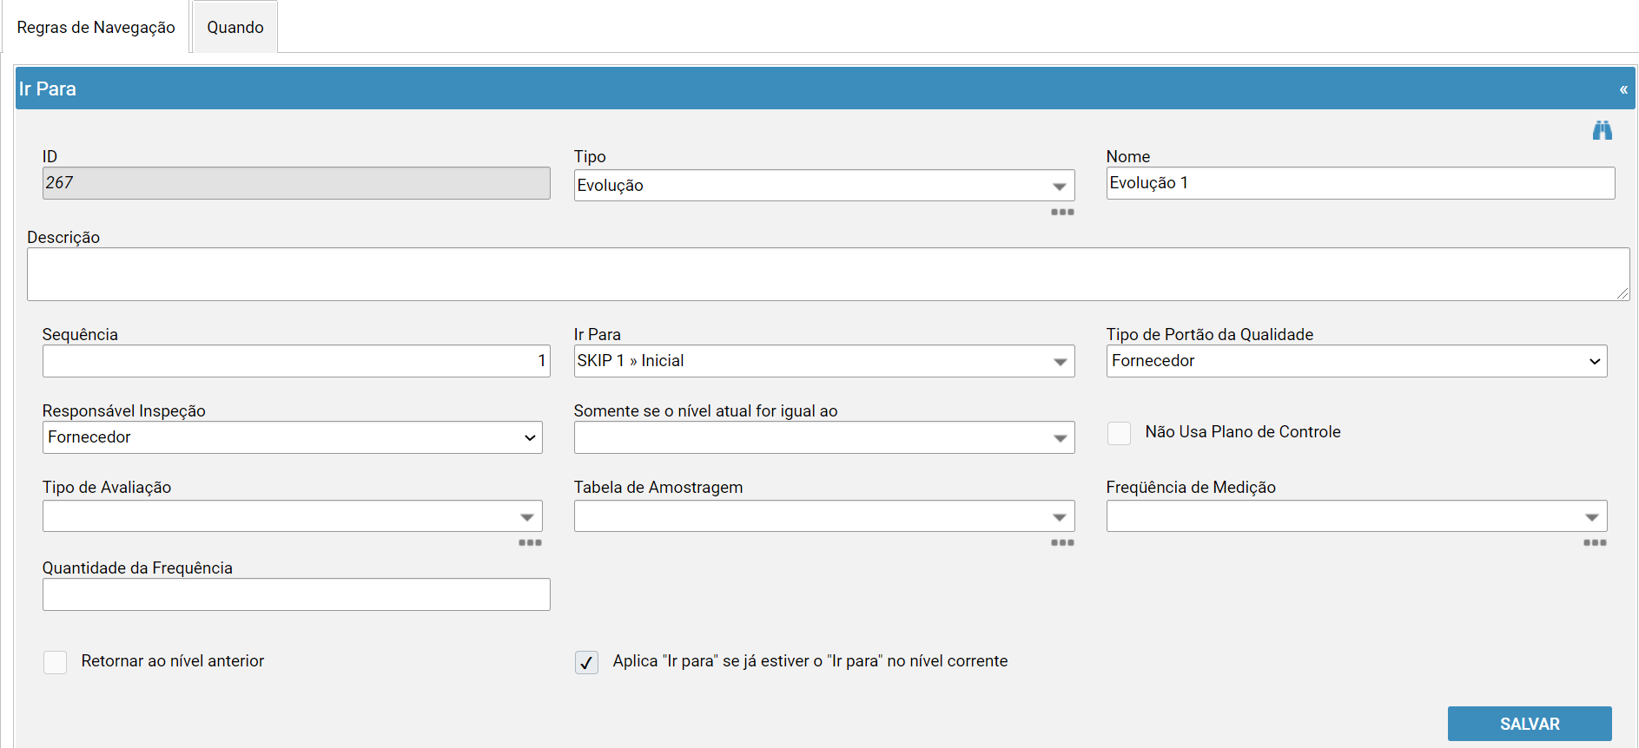Click the Quantidade da Frequência input field
1639x748 pixels.
[296, 594]
